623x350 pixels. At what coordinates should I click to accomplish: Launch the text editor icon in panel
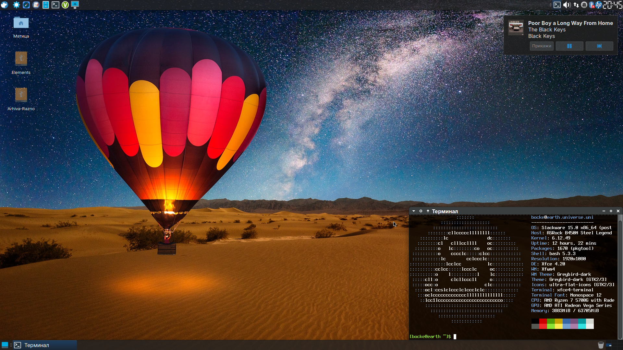pyautogui.click(x=36, y=5)
